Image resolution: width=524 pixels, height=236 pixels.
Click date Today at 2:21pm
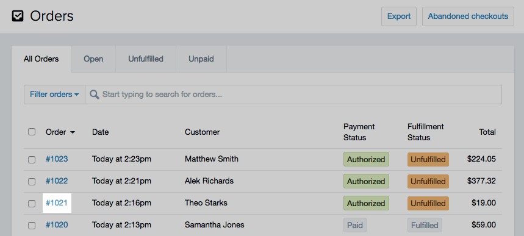point(121,181)
